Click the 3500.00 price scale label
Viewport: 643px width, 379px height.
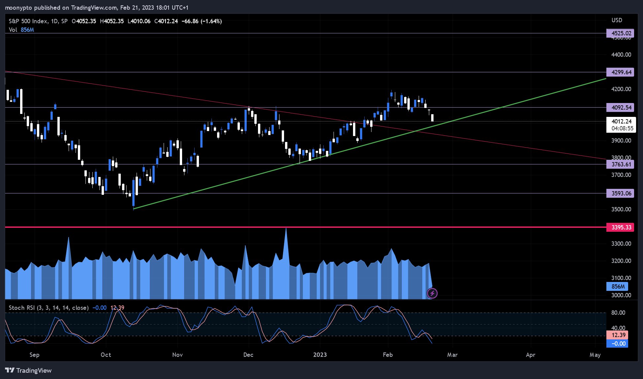coord(621,209)
